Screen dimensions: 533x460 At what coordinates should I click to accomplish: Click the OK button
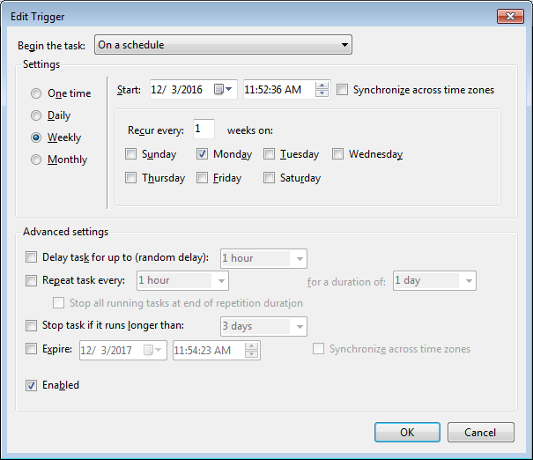tap(407, 432)
